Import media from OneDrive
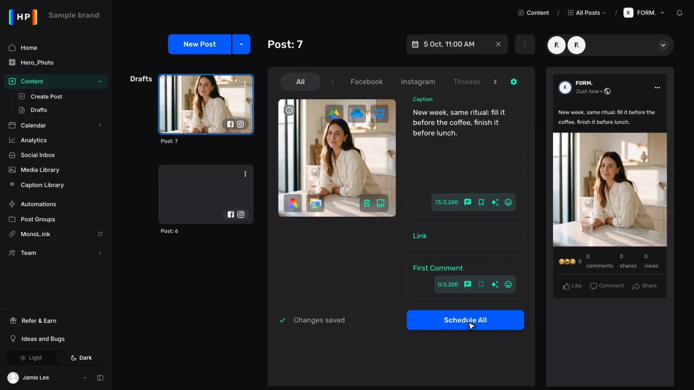The width and height of the screenshot is (694, 390). coord(357,114)
